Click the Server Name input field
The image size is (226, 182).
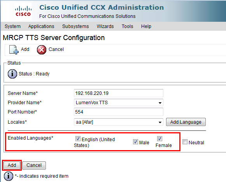click(x=119, y=93)
